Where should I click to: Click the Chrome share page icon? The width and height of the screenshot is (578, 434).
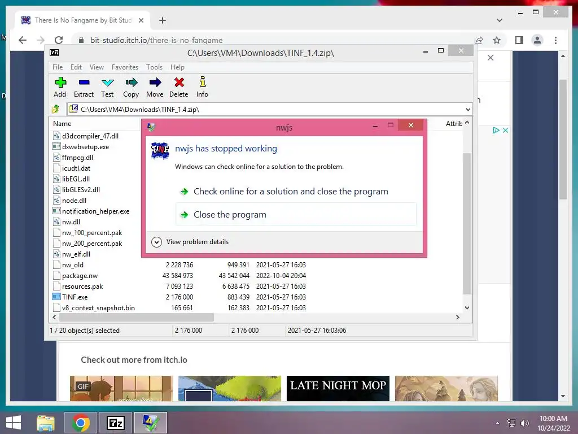pos(479,40)
